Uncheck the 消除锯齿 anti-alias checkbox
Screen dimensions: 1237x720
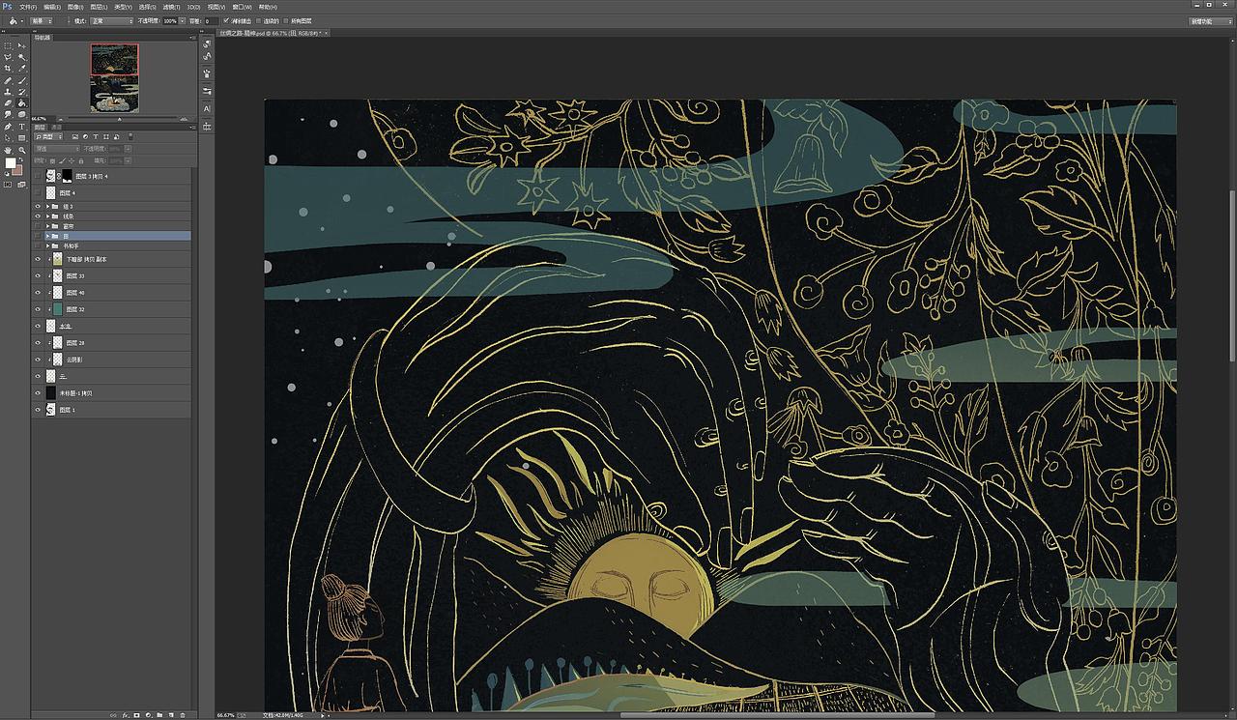pos(226,20)
